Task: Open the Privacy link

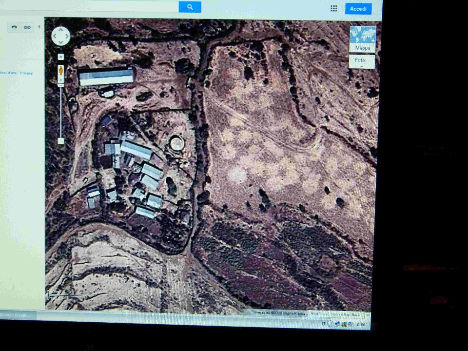Action: (x=26, y=73)
